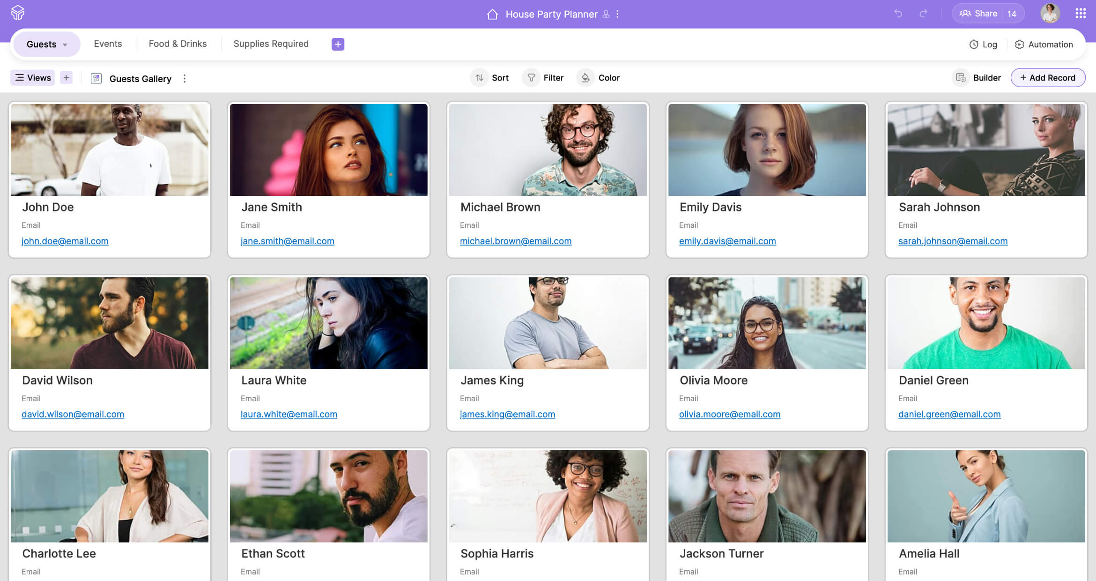
Task: Add a new view with the plus button
Action: 67,78
